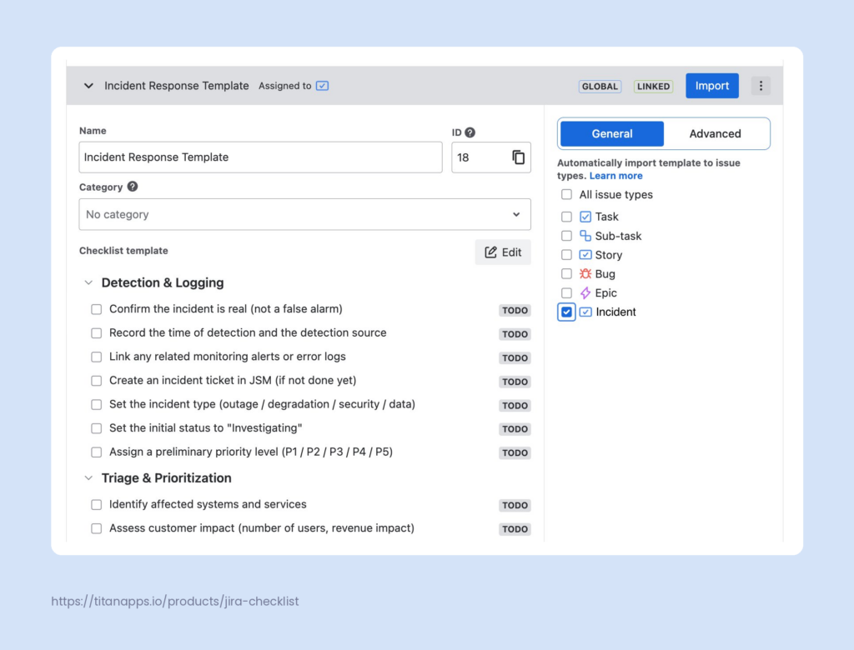The width and height of the screenshot is (854, 650).
Task: Open TODO status for 'Assign a preliminary priority'
Action: click(515, 453)
